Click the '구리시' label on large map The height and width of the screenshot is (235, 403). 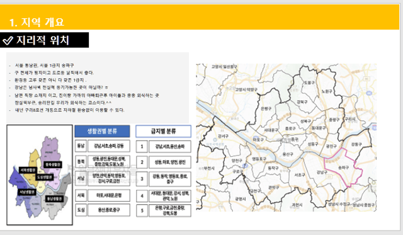point(350,119)
